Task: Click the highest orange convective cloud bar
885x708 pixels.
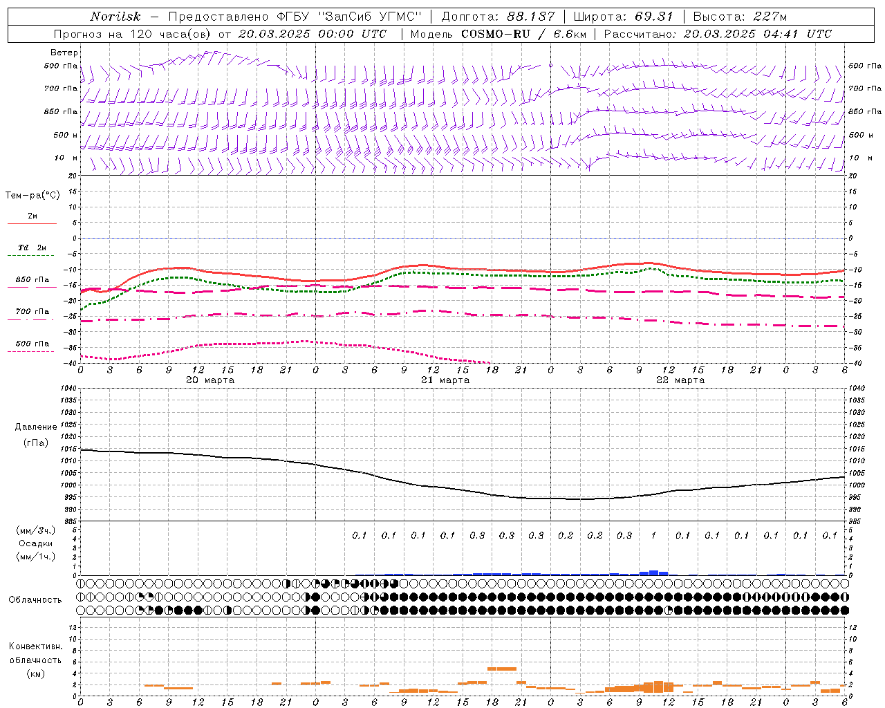Action: (x=502, y=669)
